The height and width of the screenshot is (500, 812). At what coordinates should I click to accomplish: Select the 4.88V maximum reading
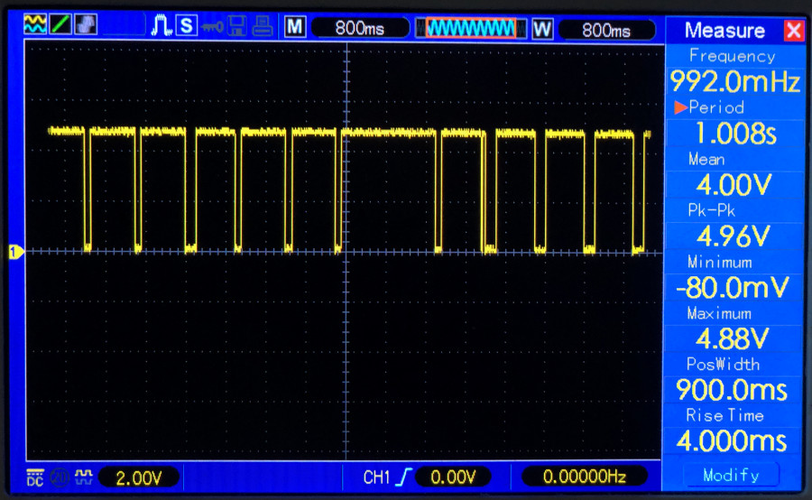[x=733, y=338]
